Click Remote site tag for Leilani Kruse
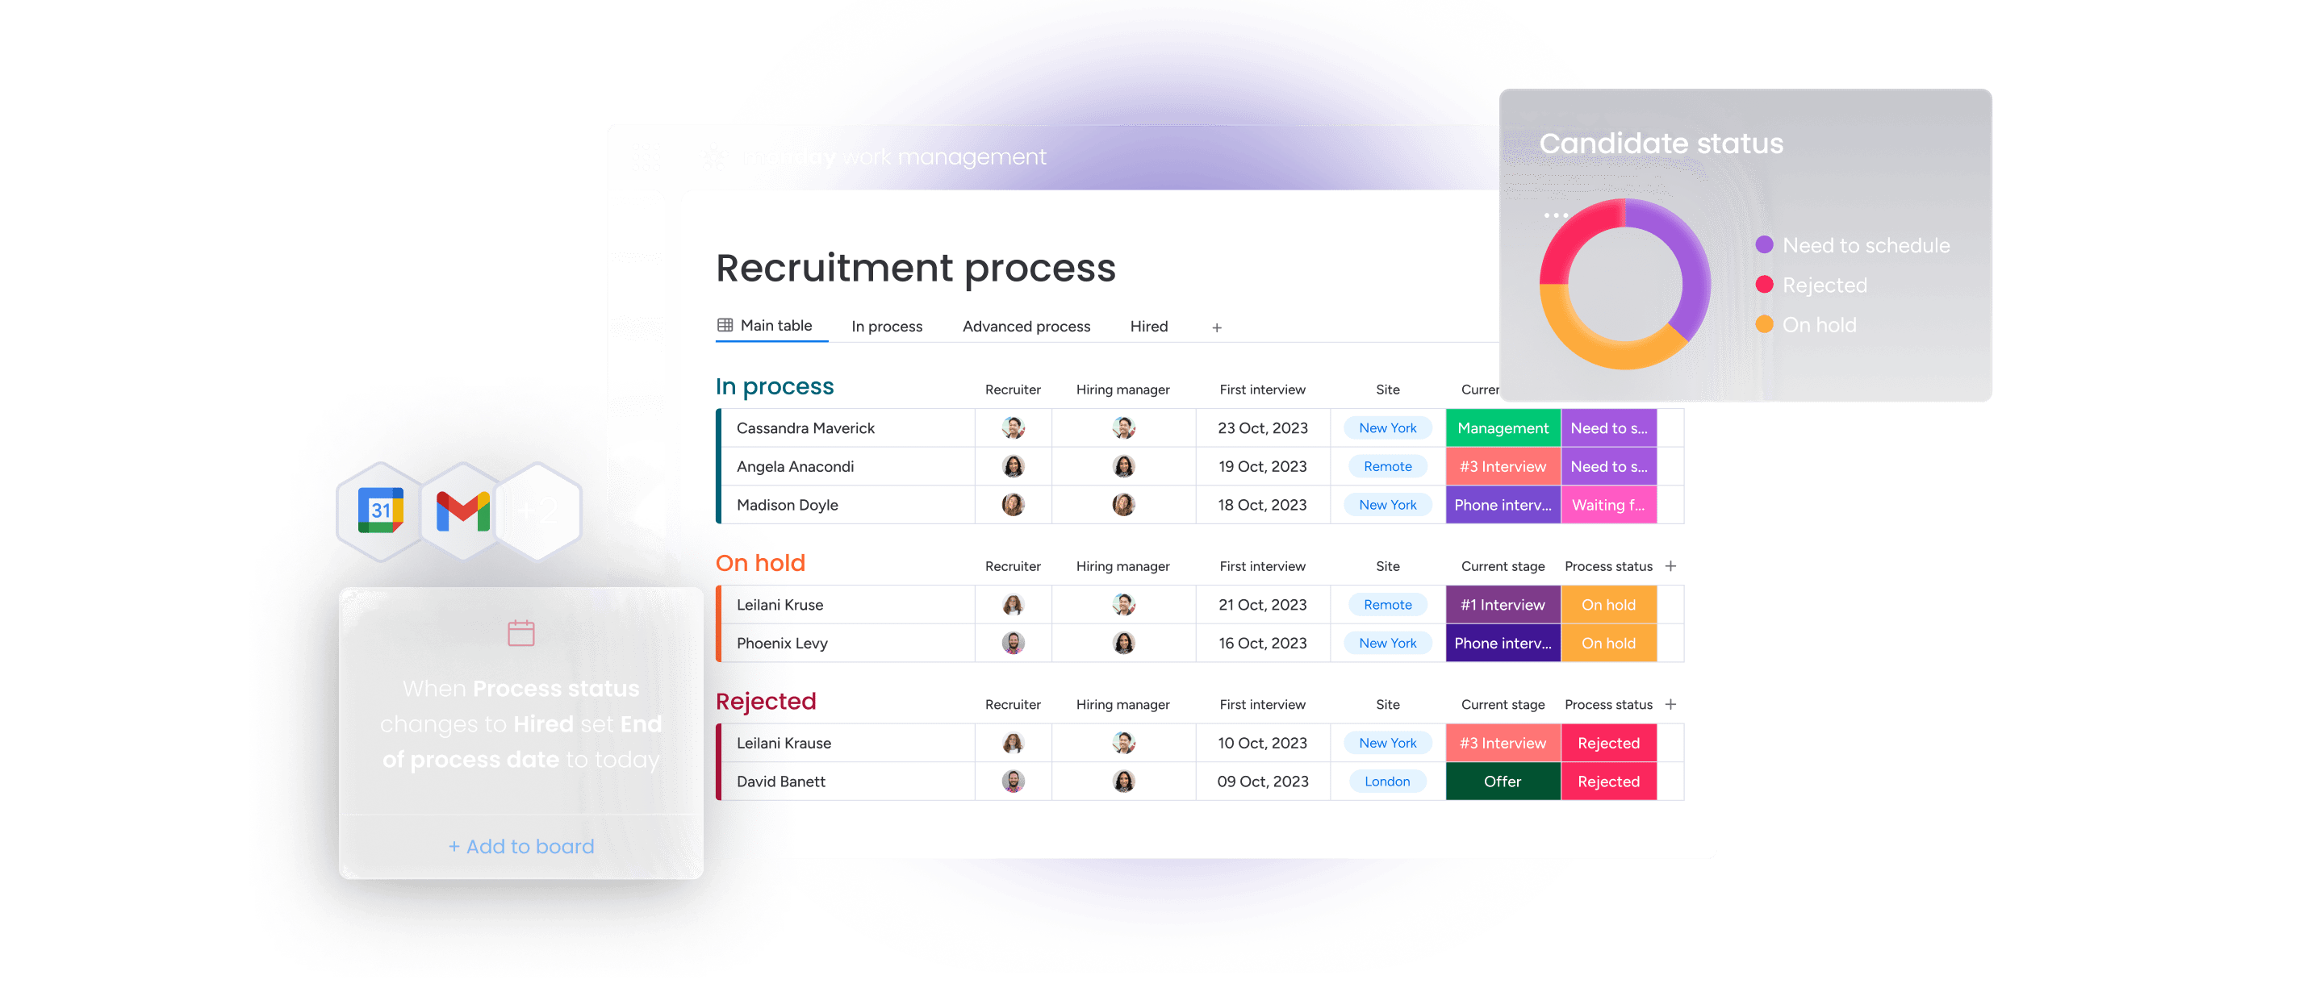The width and height of the screenshot is (2324, 992). click(x=1388, y=604)
